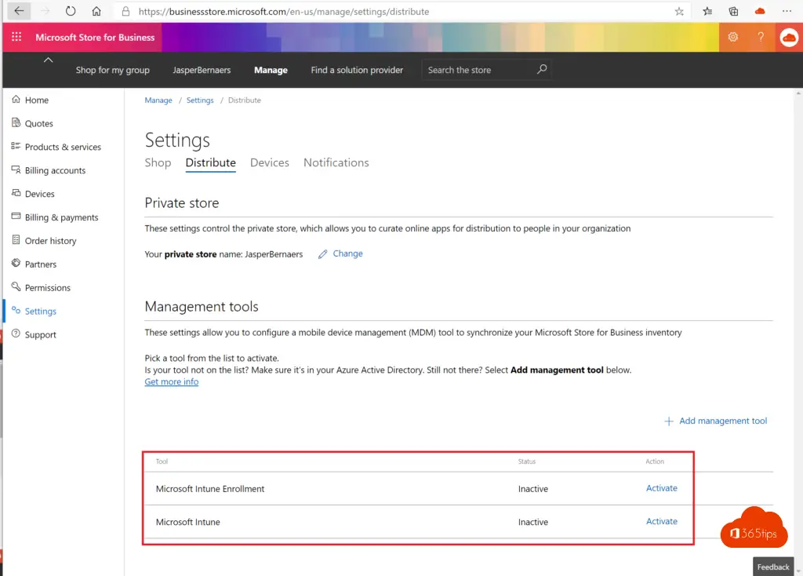
Task: Click the Order history sidebar icon
Action: coord(16,240)
